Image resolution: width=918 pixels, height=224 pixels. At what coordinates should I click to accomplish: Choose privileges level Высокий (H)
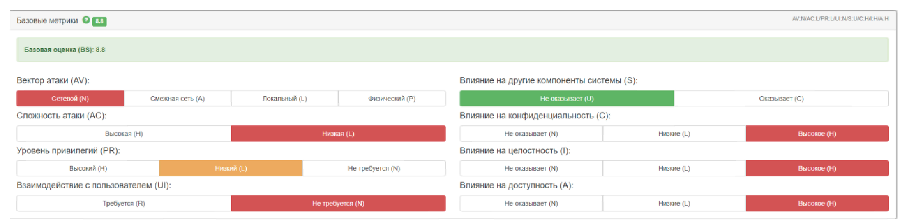[x=88, y=169]
